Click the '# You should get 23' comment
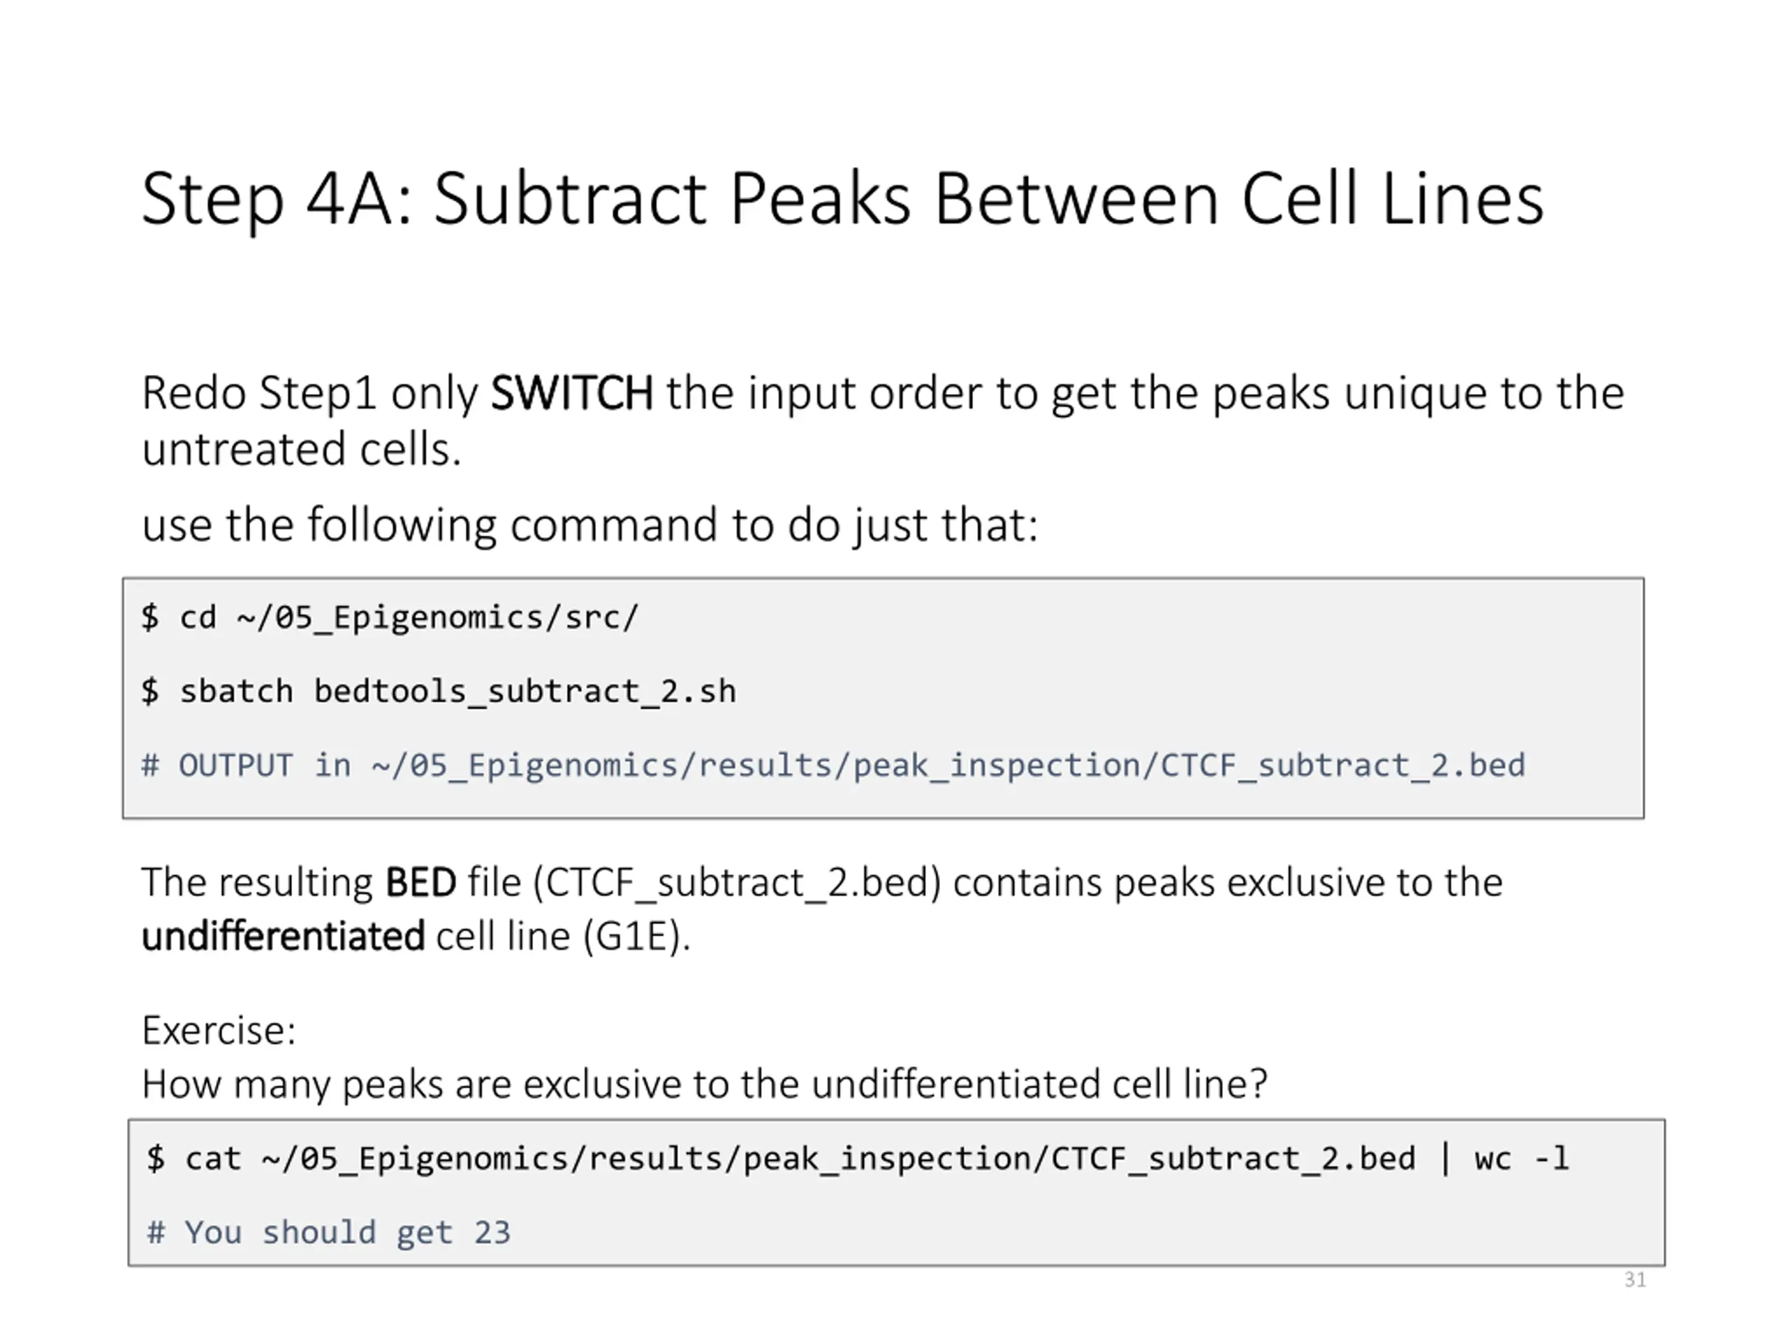1788x1341 pixels. [x=328, y=1233]
